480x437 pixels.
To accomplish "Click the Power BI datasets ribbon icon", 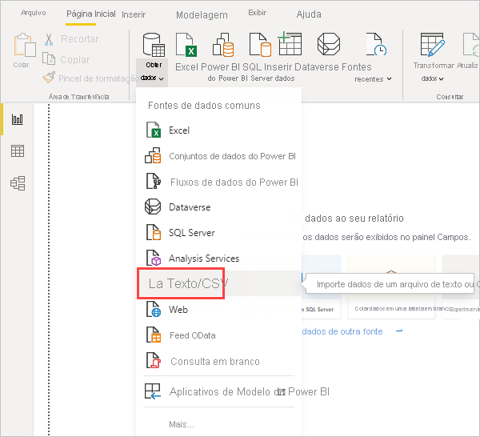I will coord(223,45).
